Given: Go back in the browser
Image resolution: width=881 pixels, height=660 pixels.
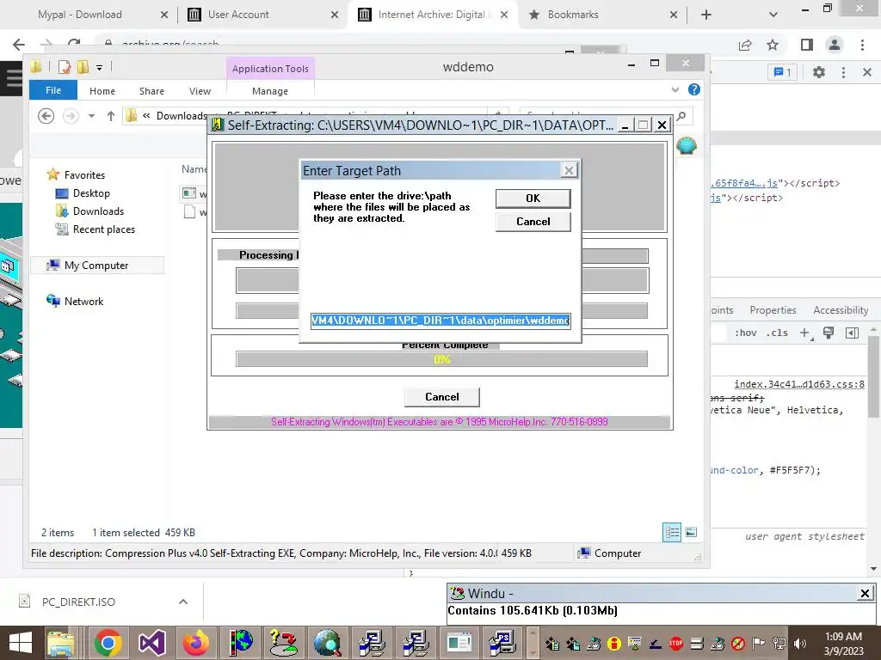Looking at the screenshot, I should (19, 45).
